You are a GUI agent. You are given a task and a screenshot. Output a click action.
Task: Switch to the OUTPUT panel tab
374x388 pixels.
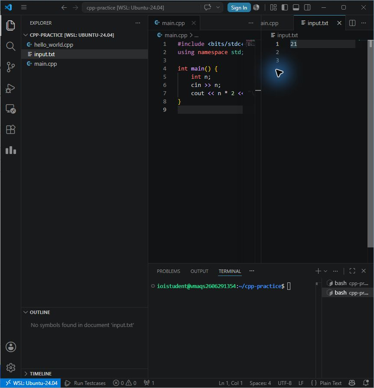pos(199,271)
